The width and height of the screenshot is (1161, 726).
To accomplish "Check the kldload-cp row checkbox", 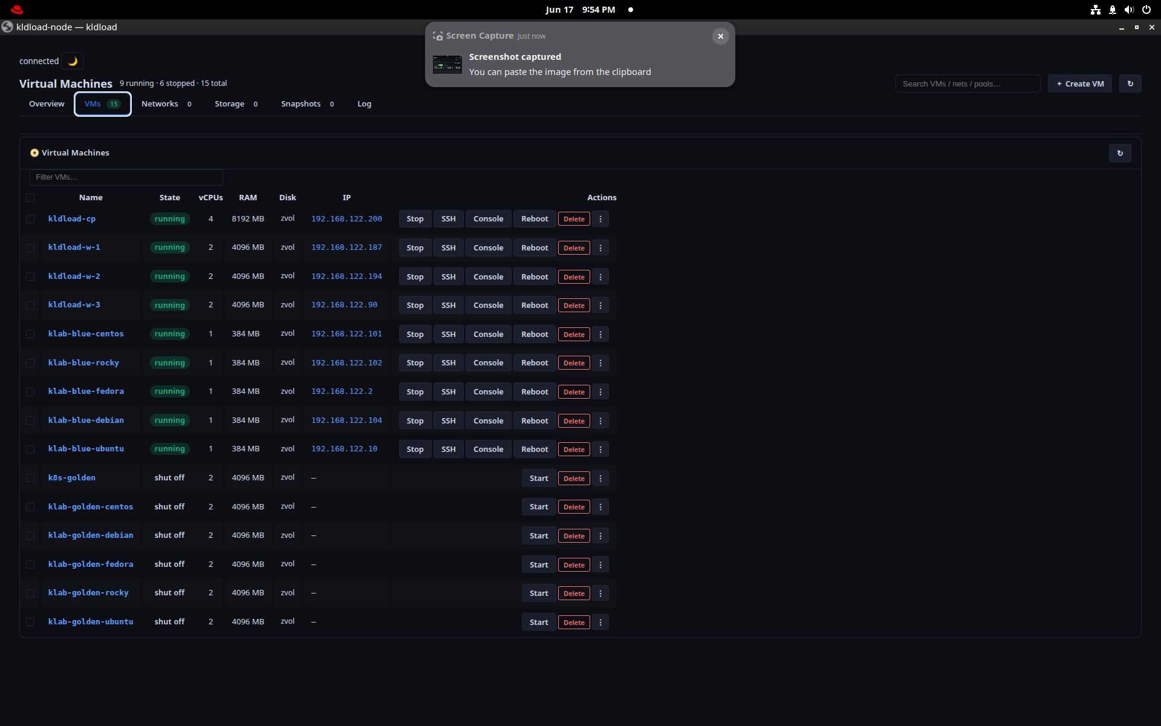I will (30, 219).
